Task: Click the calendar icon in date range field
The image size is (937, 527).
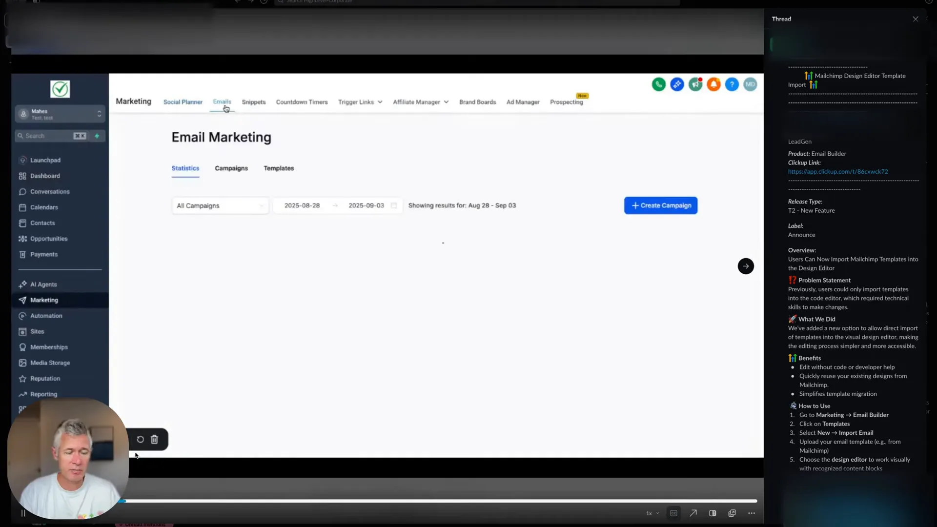Action: click(x=394, y=205)
